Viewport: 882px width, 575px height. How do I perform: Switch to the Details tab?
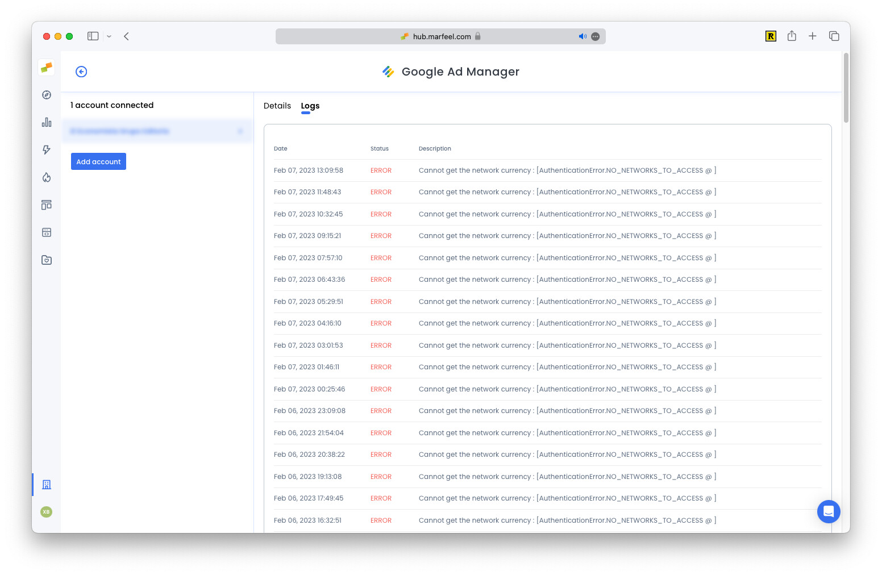click(x=277, y=106)
